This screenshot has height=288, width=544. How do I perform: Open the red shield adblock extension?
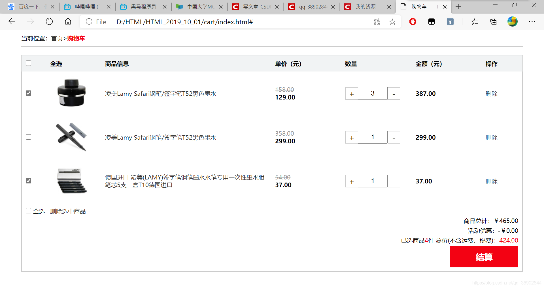pos(413,21)
